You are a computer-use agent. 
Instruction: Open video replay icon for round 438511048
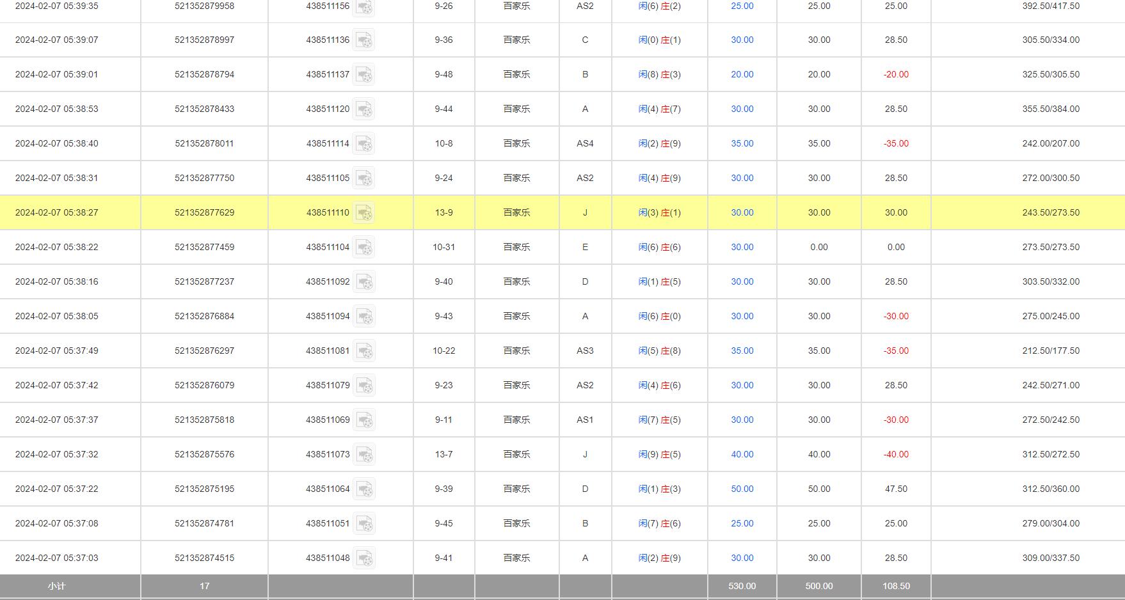364,558
